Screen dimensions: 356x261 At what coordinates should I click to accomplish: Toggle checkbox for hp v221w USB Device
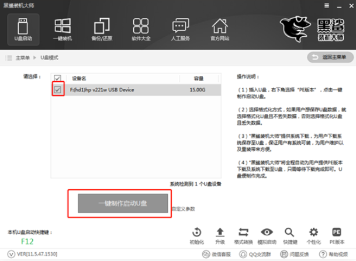pyautogui.click(x=58, y=90)
